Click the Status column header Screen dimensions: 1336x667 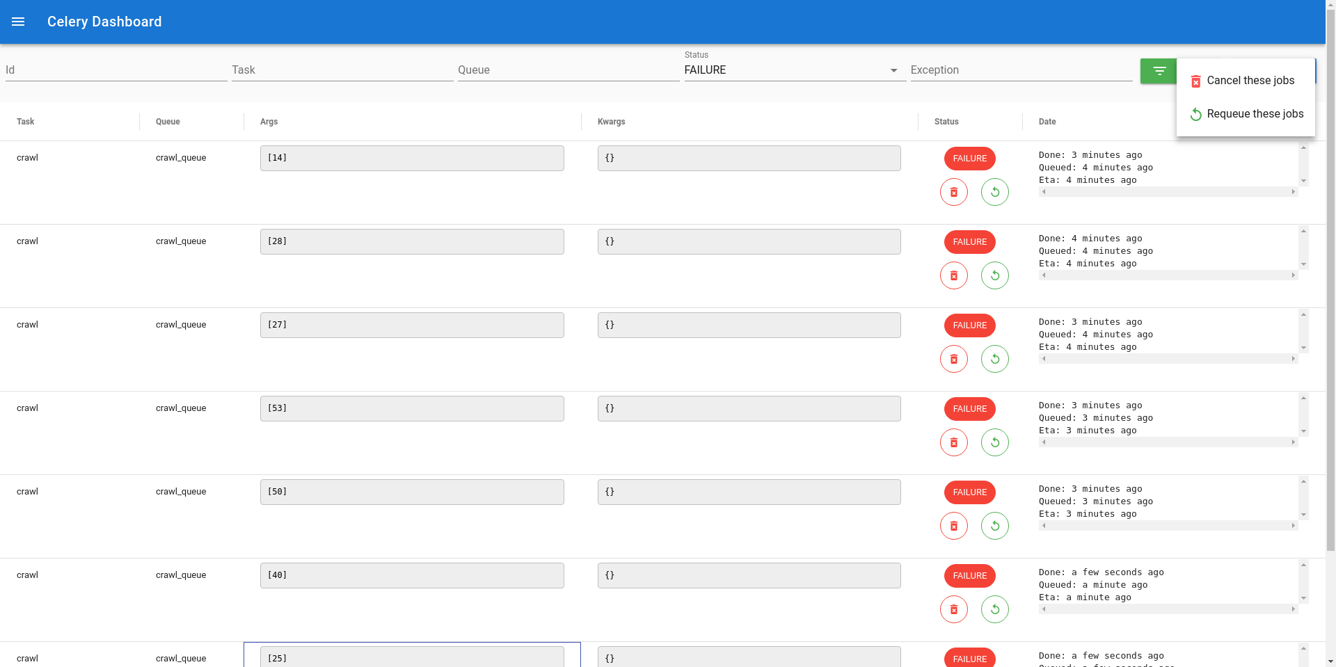[946, 122]
